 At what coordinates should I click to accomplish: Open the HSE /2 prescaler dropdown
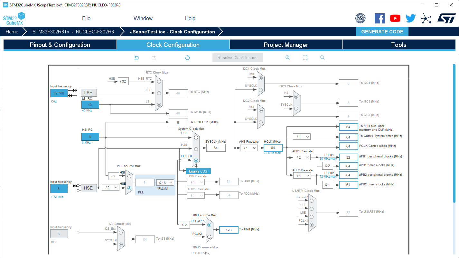(110, 188)
